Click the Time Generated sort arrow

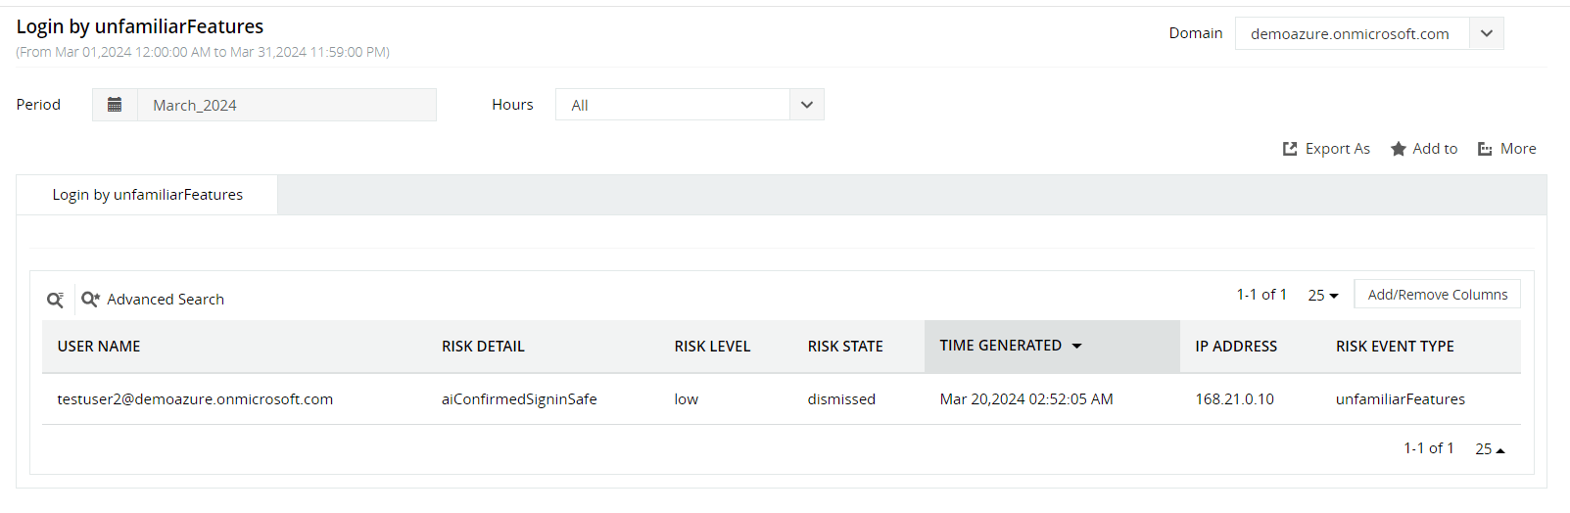[x=1077, y=347]
